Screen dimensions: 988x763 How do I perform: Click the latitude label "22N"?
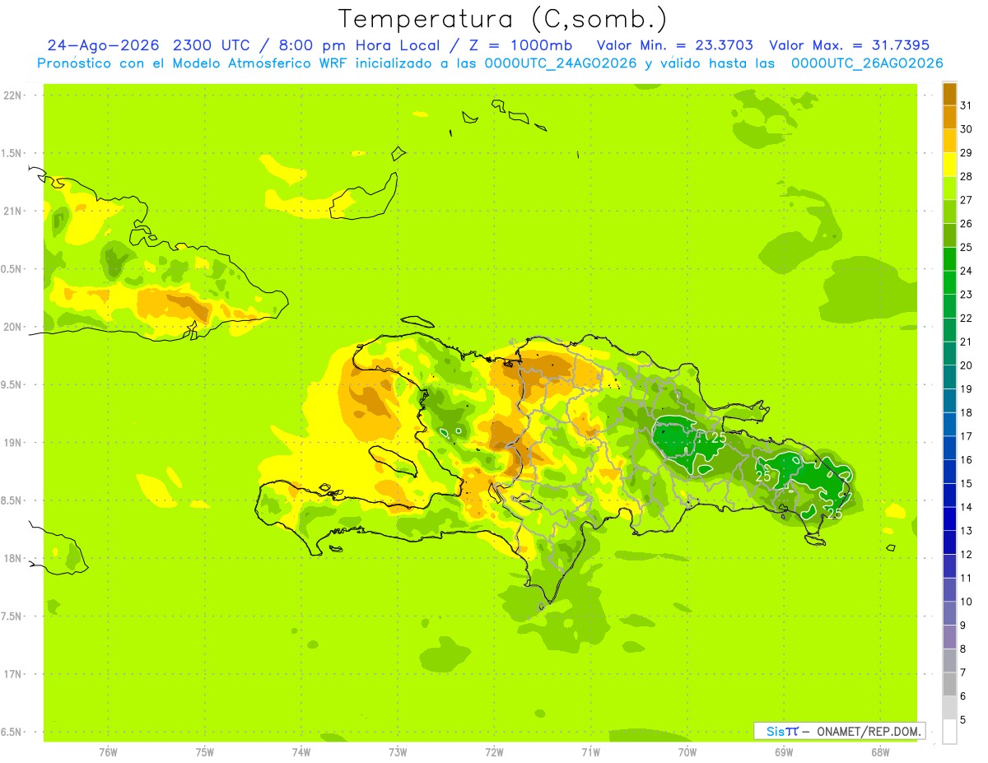(13, 95)
